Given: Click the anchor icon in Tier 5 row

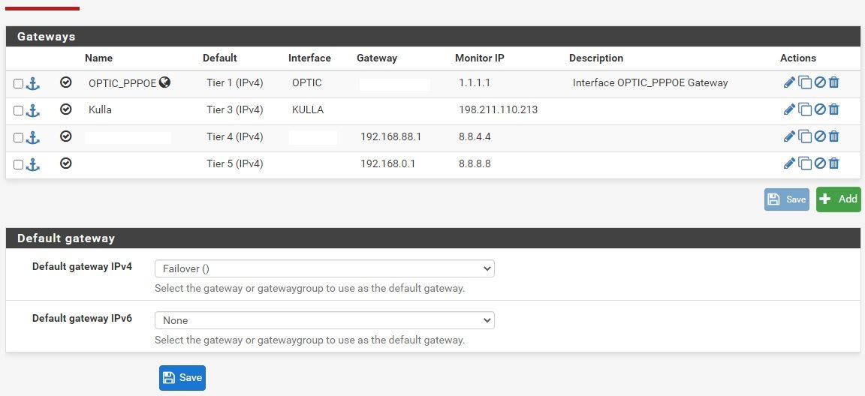Looking at the screenshot, I should [32, 164].
